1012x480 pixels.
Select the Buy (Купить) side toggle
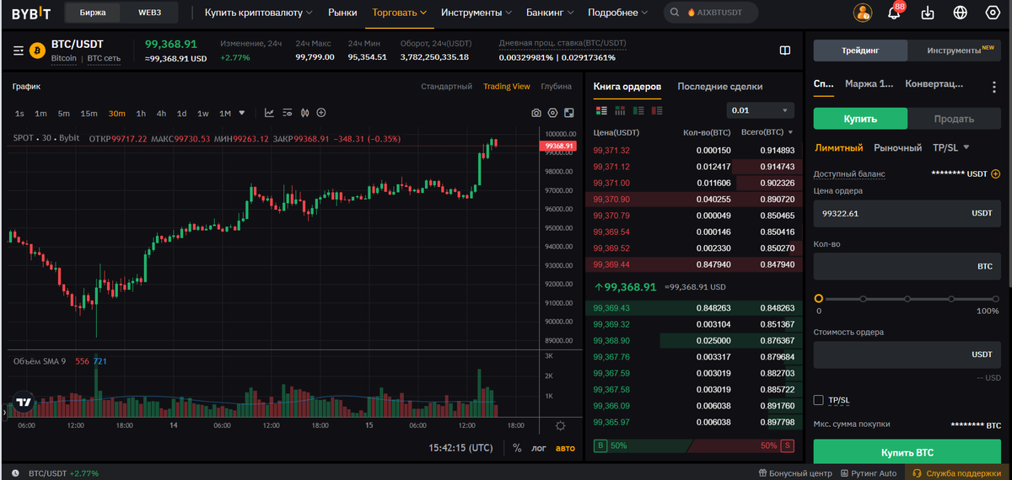click(860, 119)
